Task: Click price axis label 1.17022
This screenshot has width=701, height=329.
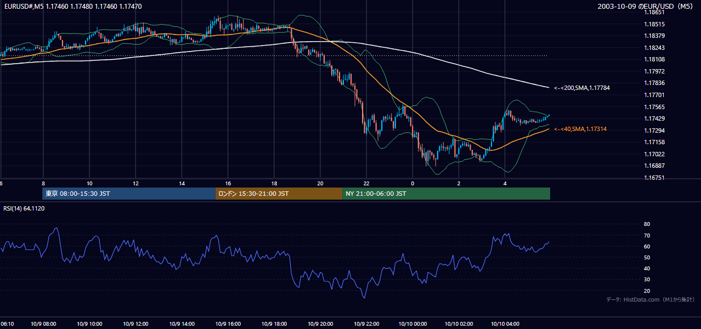Action: click(655, 154)
